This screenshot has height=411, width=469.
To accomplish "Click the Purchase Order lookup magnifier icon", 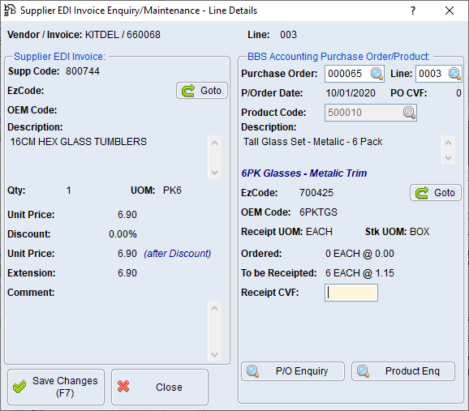I will pos(376,74).
